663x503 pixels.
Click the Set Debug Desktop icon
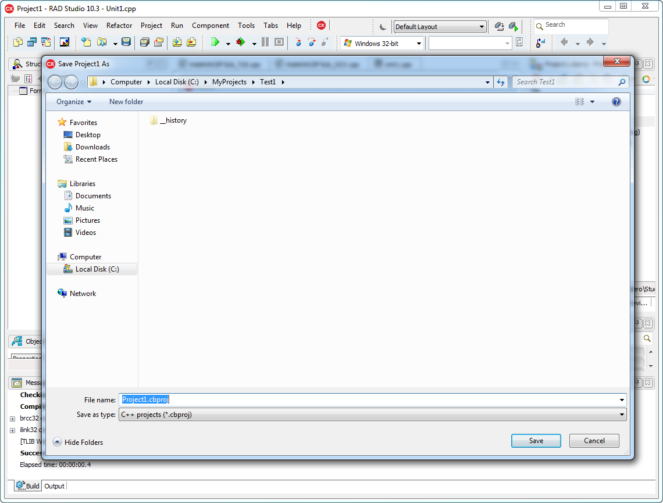coord(514,27)
